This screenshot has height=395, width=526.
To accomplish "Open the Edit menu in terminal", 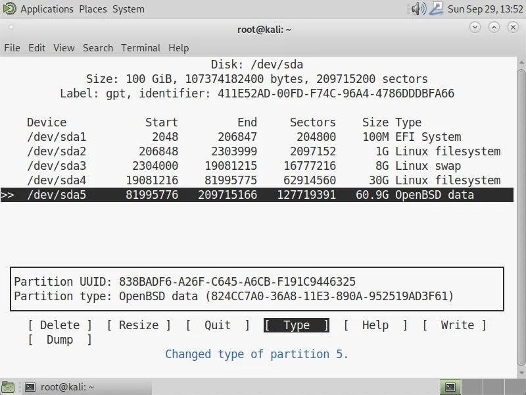I will tap(37, 48).
